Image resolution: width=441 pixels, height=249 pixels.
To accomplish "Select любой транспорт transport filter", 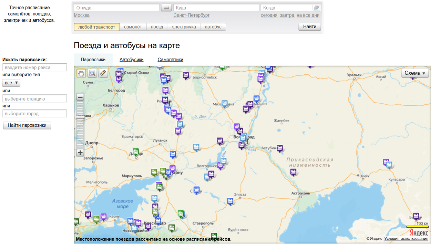I will point(97,27).
